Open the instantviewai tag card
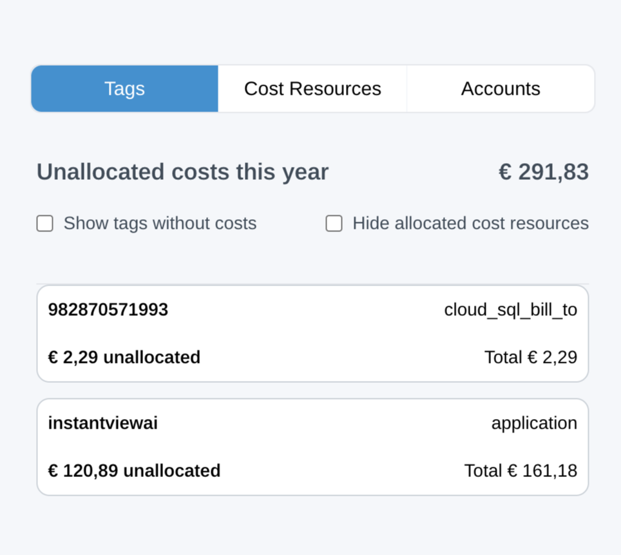The image size is (621, 555). [312, 447]
